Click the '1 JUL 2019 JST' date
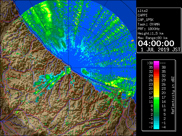 tap(160, 50)
